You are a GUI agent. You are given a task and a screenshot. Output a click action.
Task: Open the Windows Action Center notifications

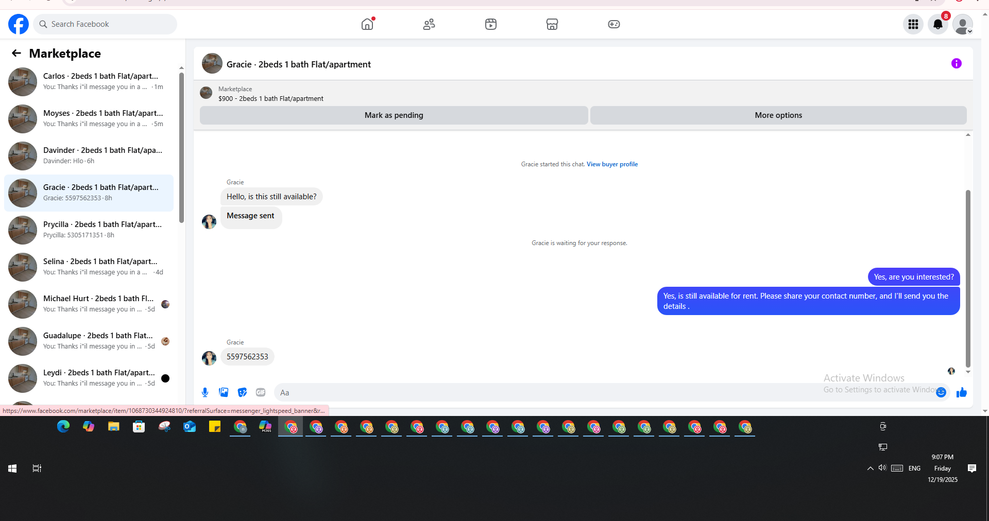pyautogui.click(x=972, y=468)
